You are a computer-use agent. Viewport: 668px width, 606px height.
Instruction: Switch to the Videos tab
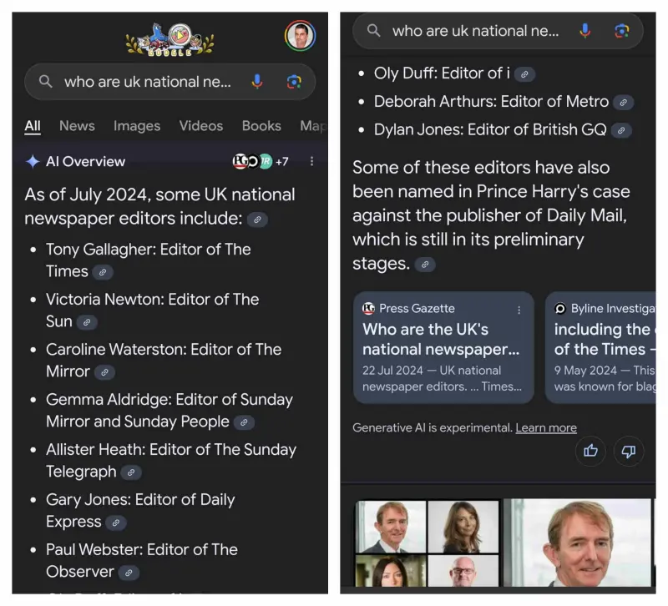point(201,126)
